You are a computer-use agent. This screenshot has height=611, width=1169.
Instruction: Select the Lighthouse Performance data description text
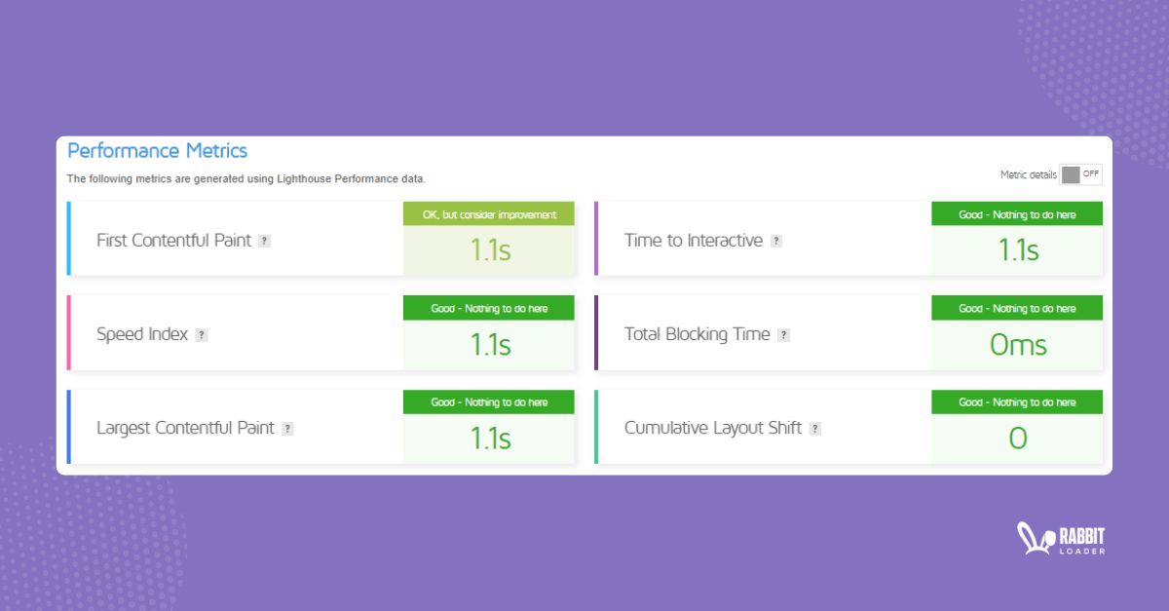246,178
